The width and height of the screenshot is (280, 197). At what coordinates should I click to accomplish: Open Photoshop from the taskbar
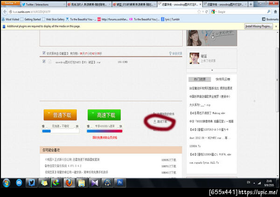pos(120,183)
